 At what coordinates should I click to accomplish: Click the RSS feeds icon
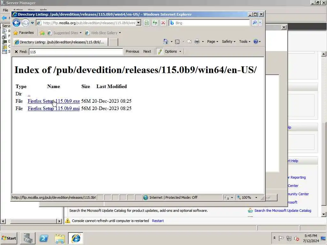tap(177, 42)
